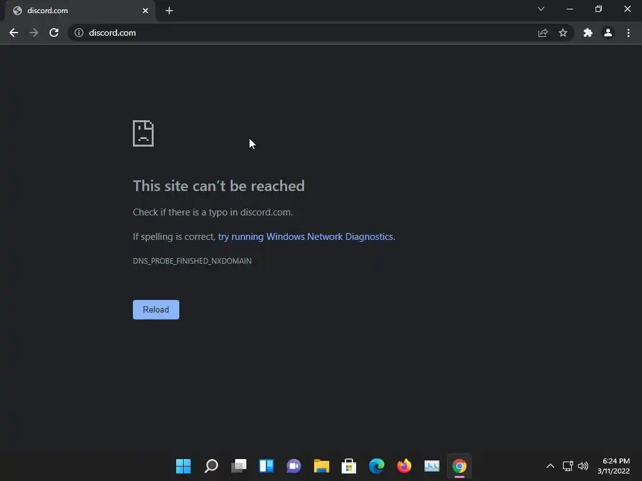Launch Firefox from taskbar
Screen dimensions: 642x481
(404, 466)
